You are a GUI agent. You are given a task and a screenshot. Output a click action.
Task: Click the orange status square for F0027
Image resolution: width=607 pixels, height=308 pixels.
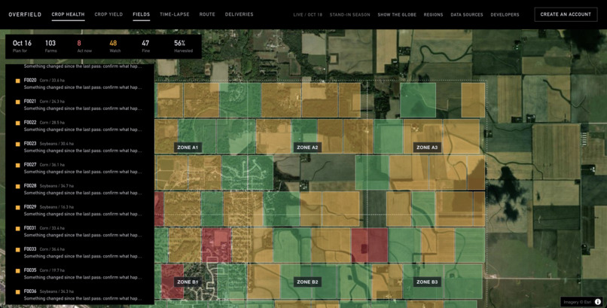click(18, 165)
